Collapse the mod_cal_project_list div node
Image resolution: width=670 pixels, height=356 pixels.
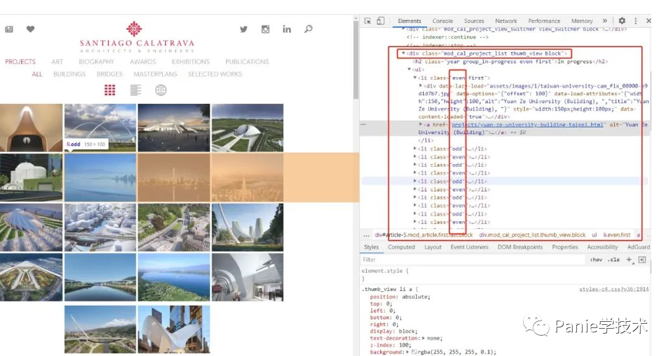(403, 53)
